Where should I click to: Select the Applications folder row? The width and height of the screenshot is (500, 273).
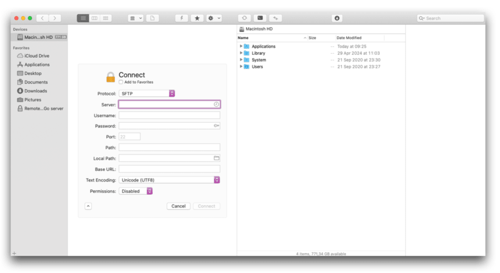coord(321,47)
